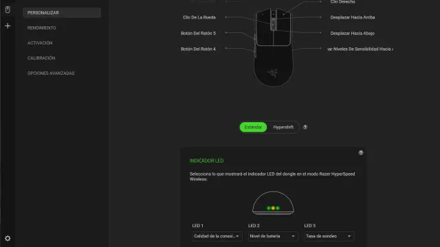This screenshot has height=247, width=440.
Task: Open the mouse device icon in sidebar
Action: (8, 10)
